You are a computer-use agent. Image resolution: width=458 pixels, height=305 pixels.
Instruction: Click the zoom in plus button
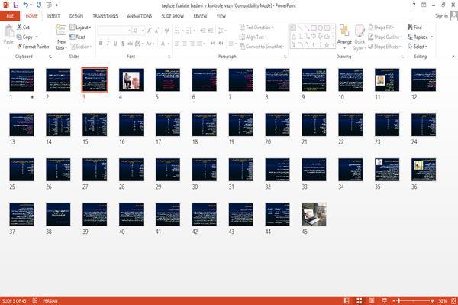432,300
